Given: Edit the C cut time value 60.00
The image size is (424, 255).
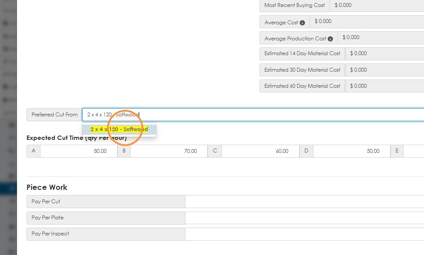Looking at the screenshot, I should pos(260,151).
